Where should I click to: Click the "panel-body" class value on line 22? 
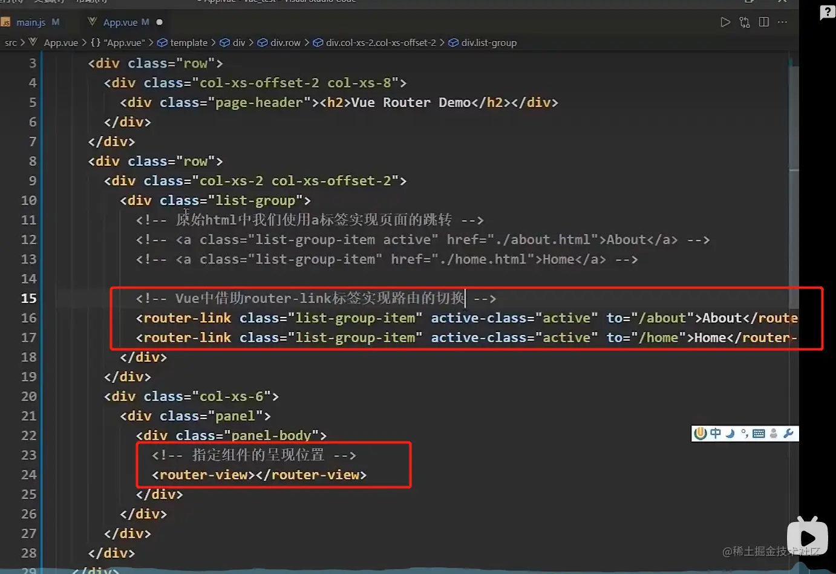[271, 435]
